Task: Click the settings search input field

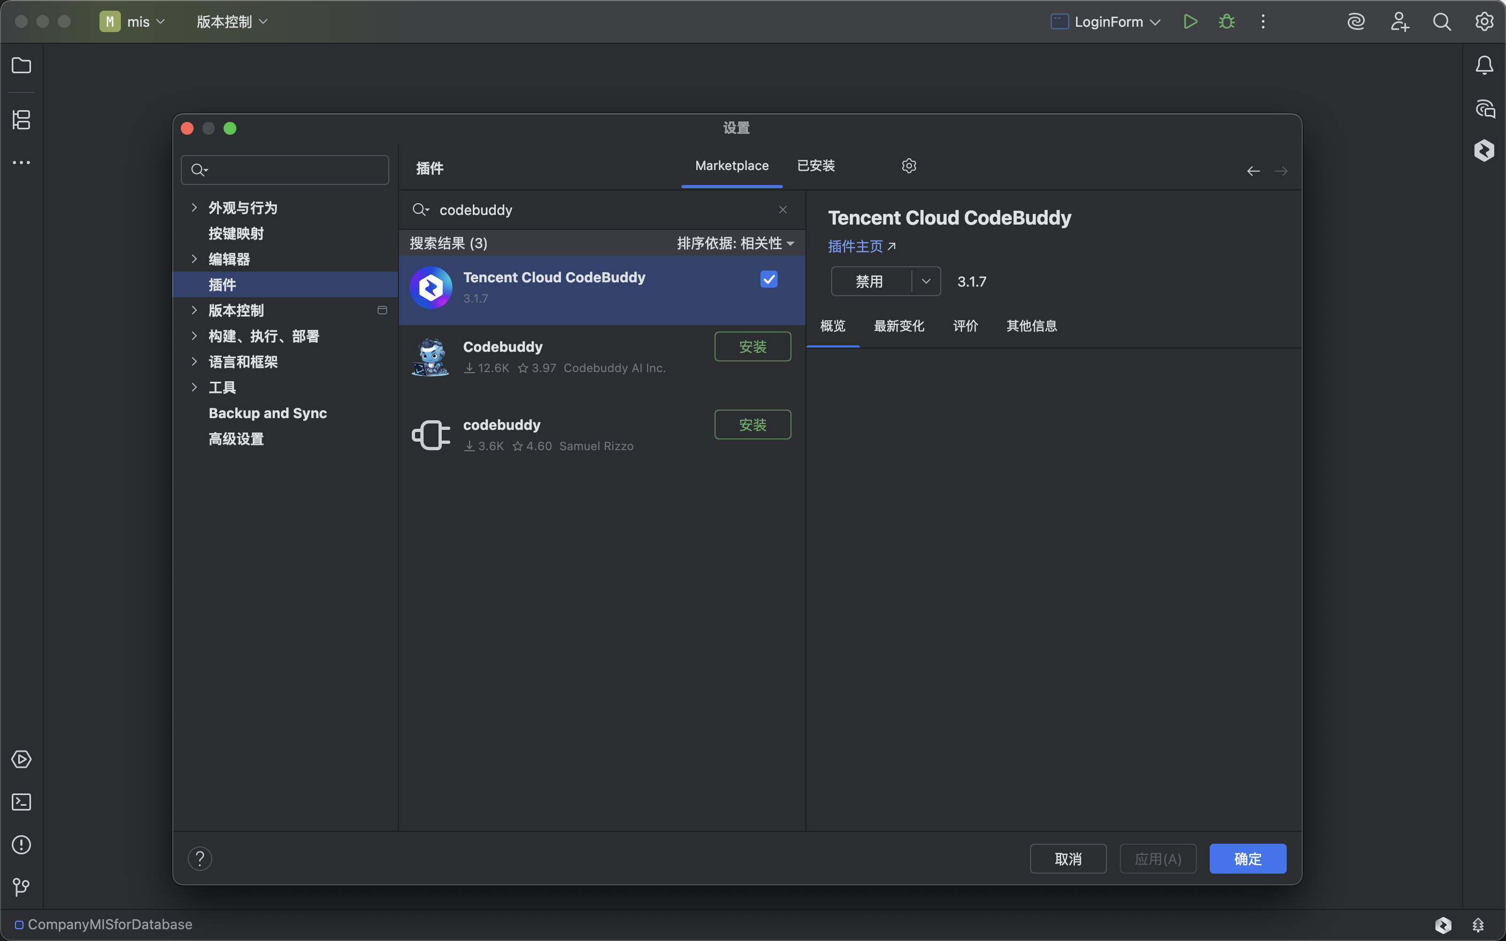Action: click(x=293, y=170)
